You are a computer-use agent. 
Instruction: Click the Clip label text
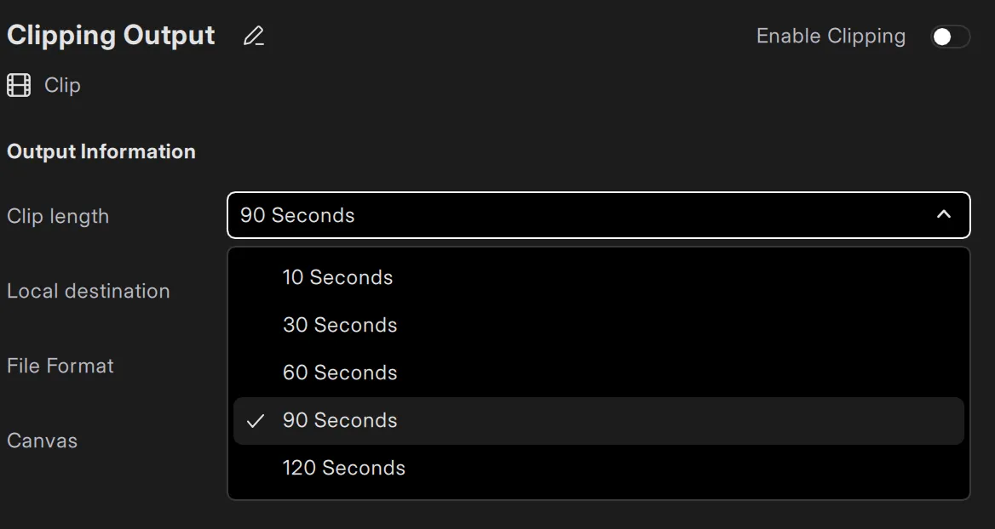click(x=61, y=85)
